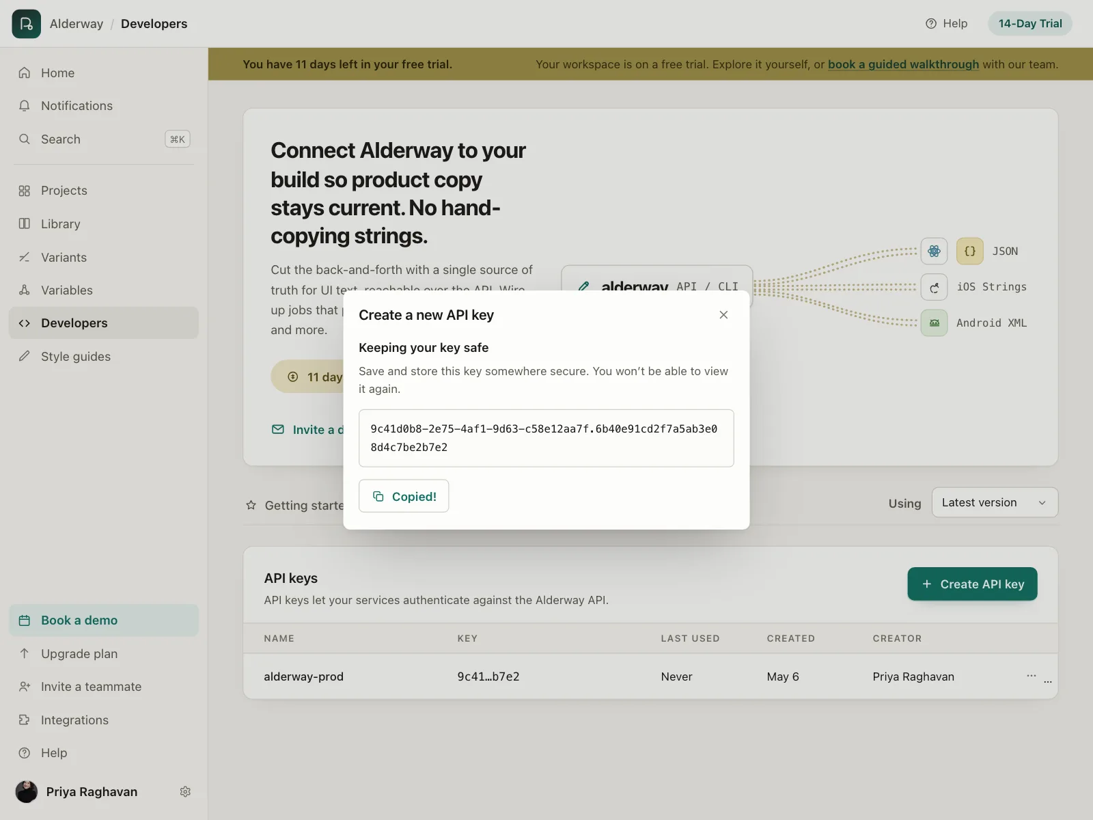
Task: Open Variables in the sidebar
Action: point(104,290)
